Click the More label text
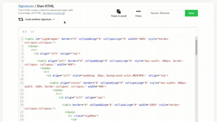The image size is (217, 122). [138, 16]
